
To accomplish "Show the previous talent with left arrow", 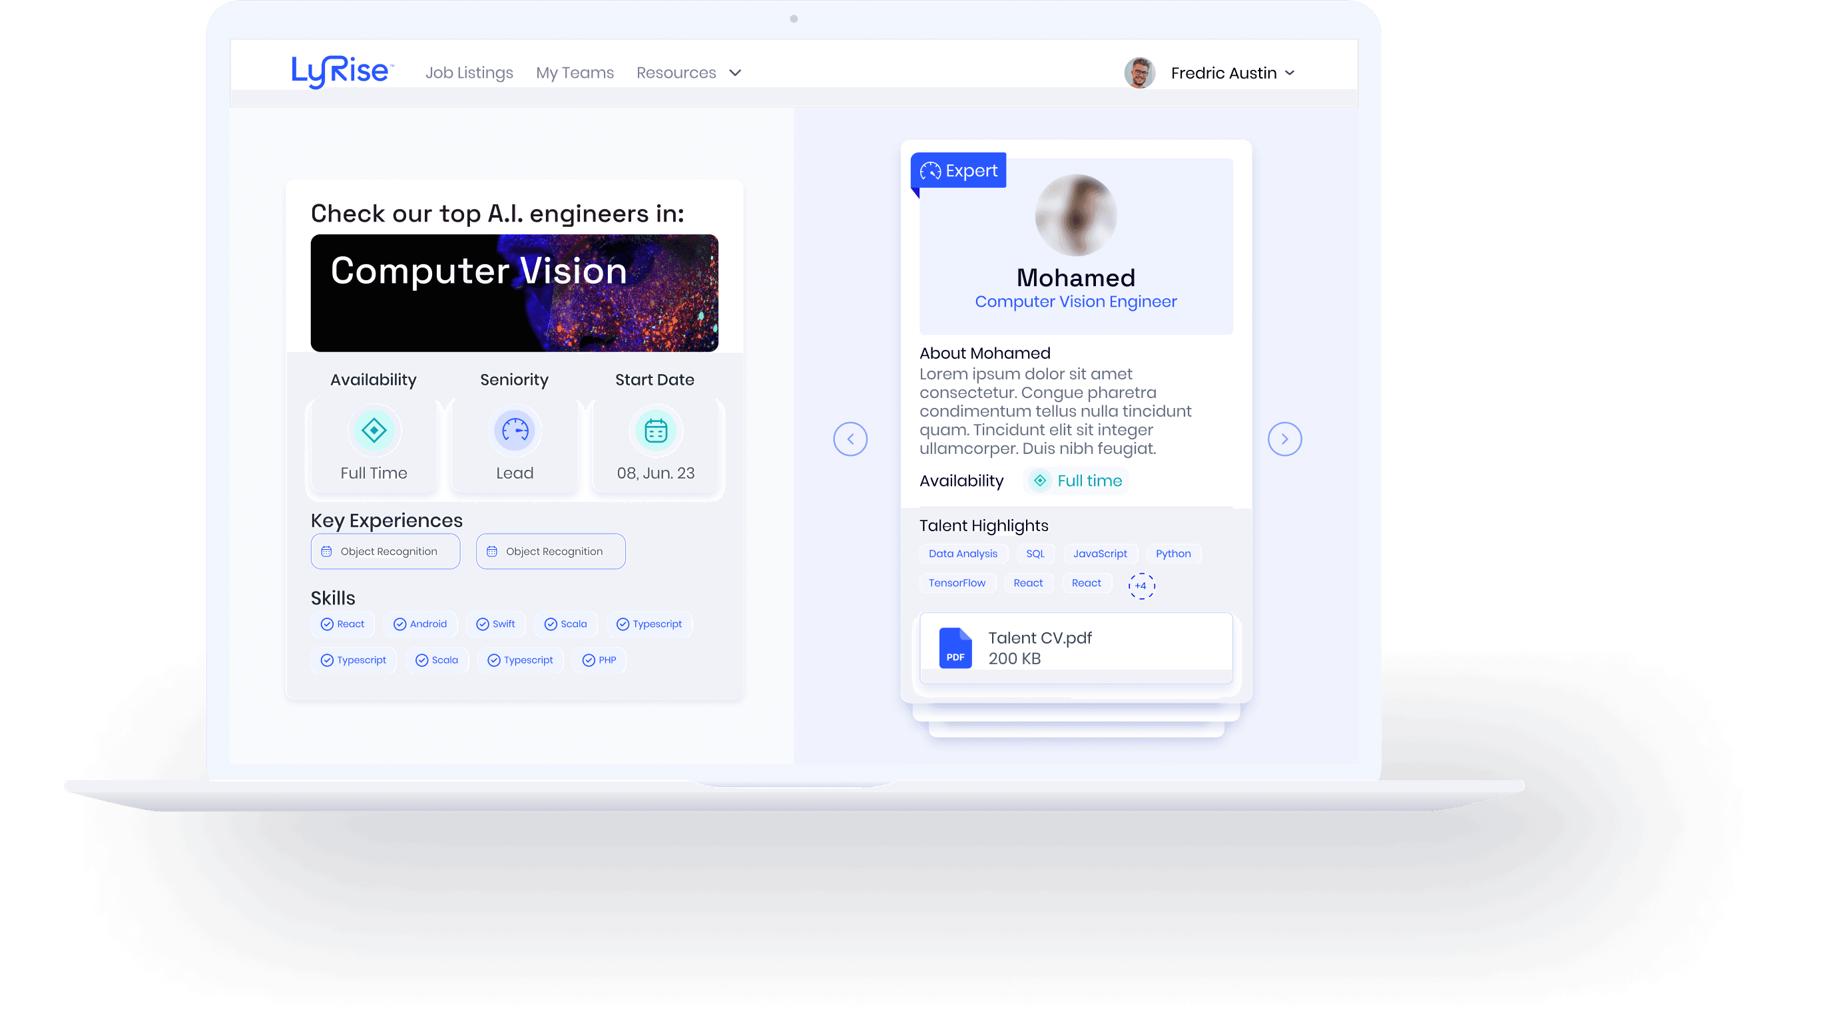I will coord(850,439).
